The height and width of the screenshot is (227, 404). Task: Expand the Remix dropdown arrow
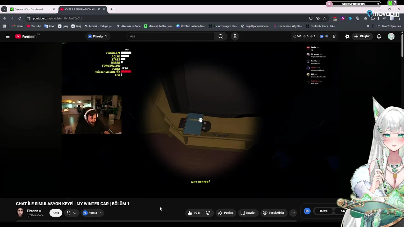click(101, 213)
